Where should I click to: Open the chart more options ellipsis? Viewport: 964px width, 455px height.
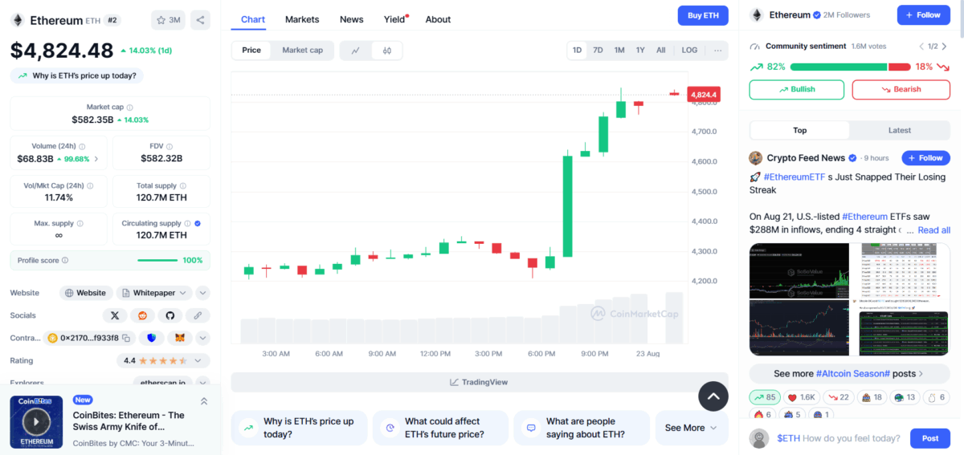717,50
